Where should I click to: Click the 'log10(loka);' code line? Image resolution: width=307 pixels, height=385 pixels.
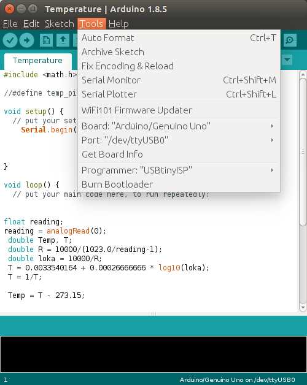109,268
